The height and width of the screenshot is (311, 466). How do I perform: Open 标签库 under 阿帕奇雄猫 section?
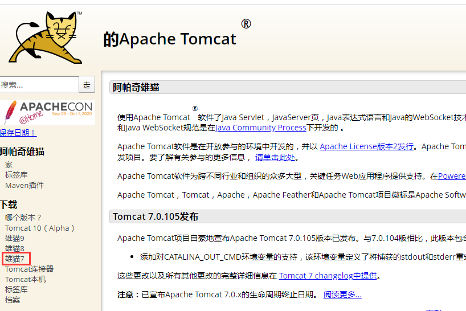point(17,175)
